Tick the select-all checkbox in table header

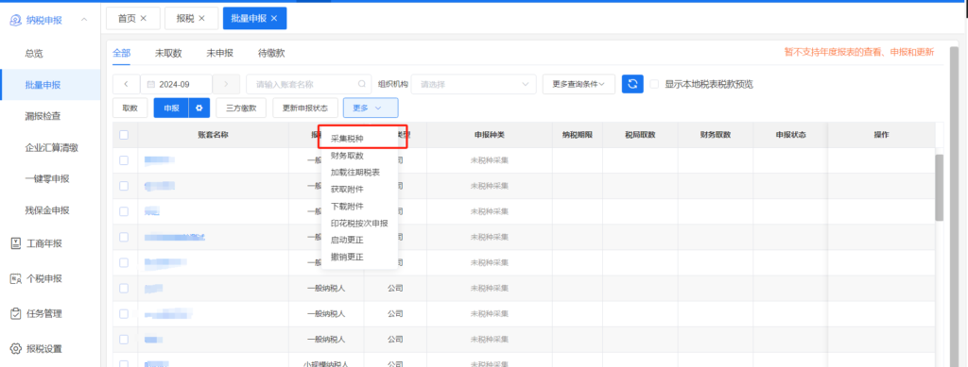(x=124, y=135)
